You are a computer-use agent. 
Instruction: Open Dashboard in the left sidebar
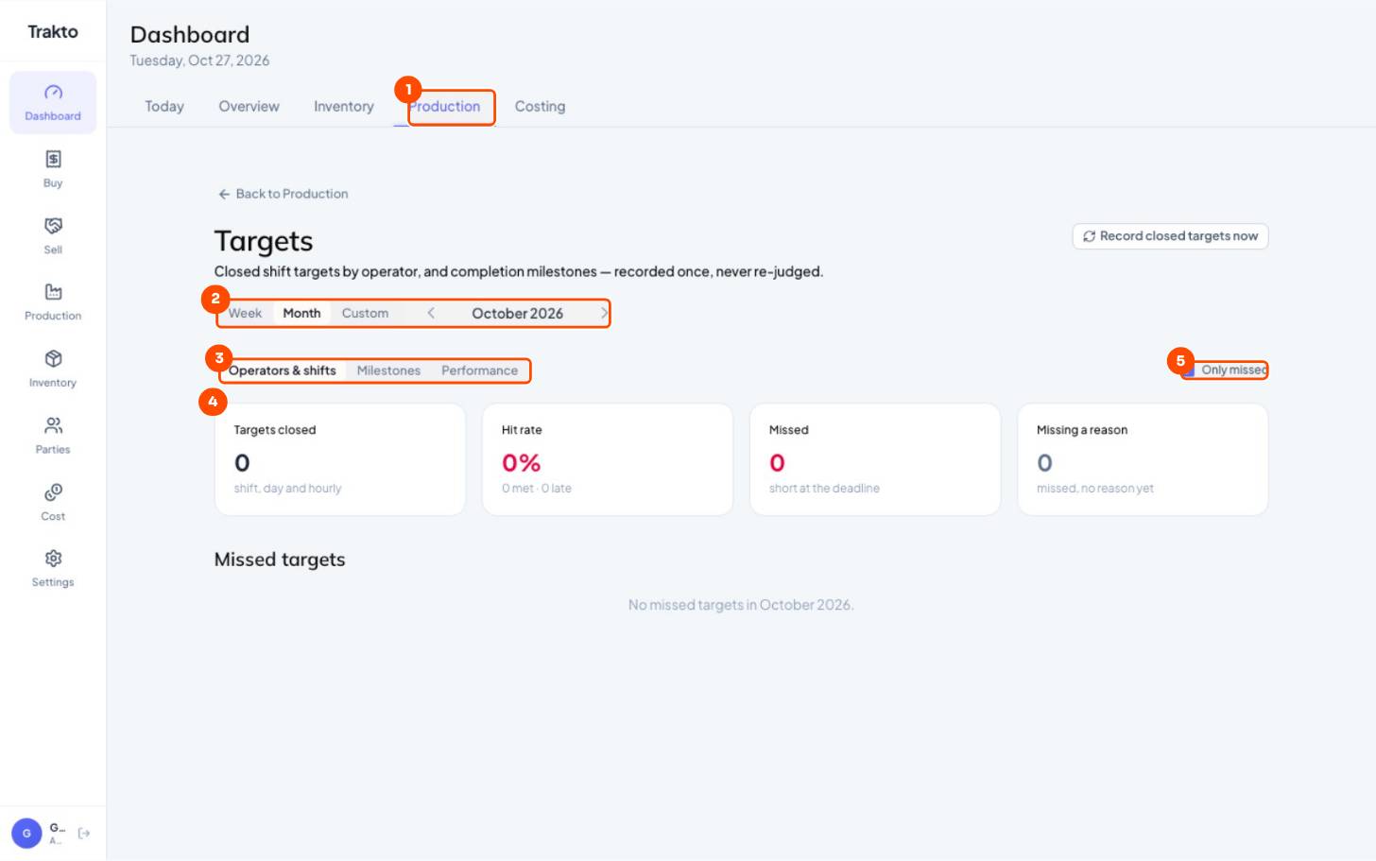pyautogui.click(x=53, y=103)
